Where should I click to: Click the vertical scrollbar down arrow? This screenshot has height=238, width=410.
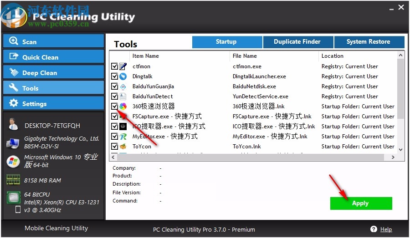point(400,150)
